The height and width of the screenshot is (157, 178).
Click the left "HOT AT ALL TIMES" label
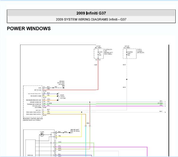98,47
